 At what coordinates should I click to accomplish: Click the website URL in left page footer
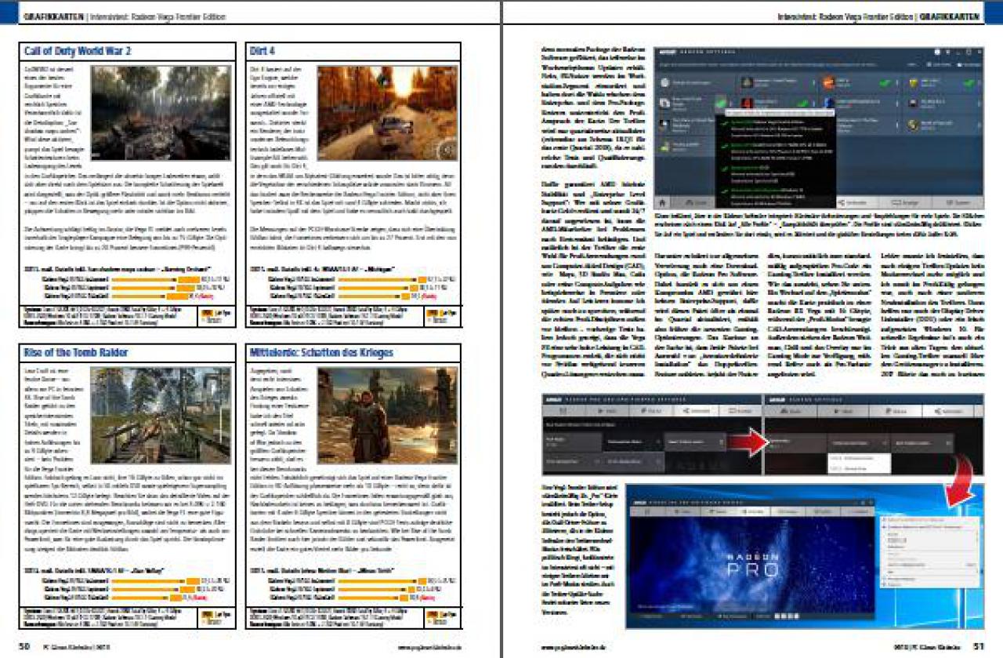[x=428, y=648]
